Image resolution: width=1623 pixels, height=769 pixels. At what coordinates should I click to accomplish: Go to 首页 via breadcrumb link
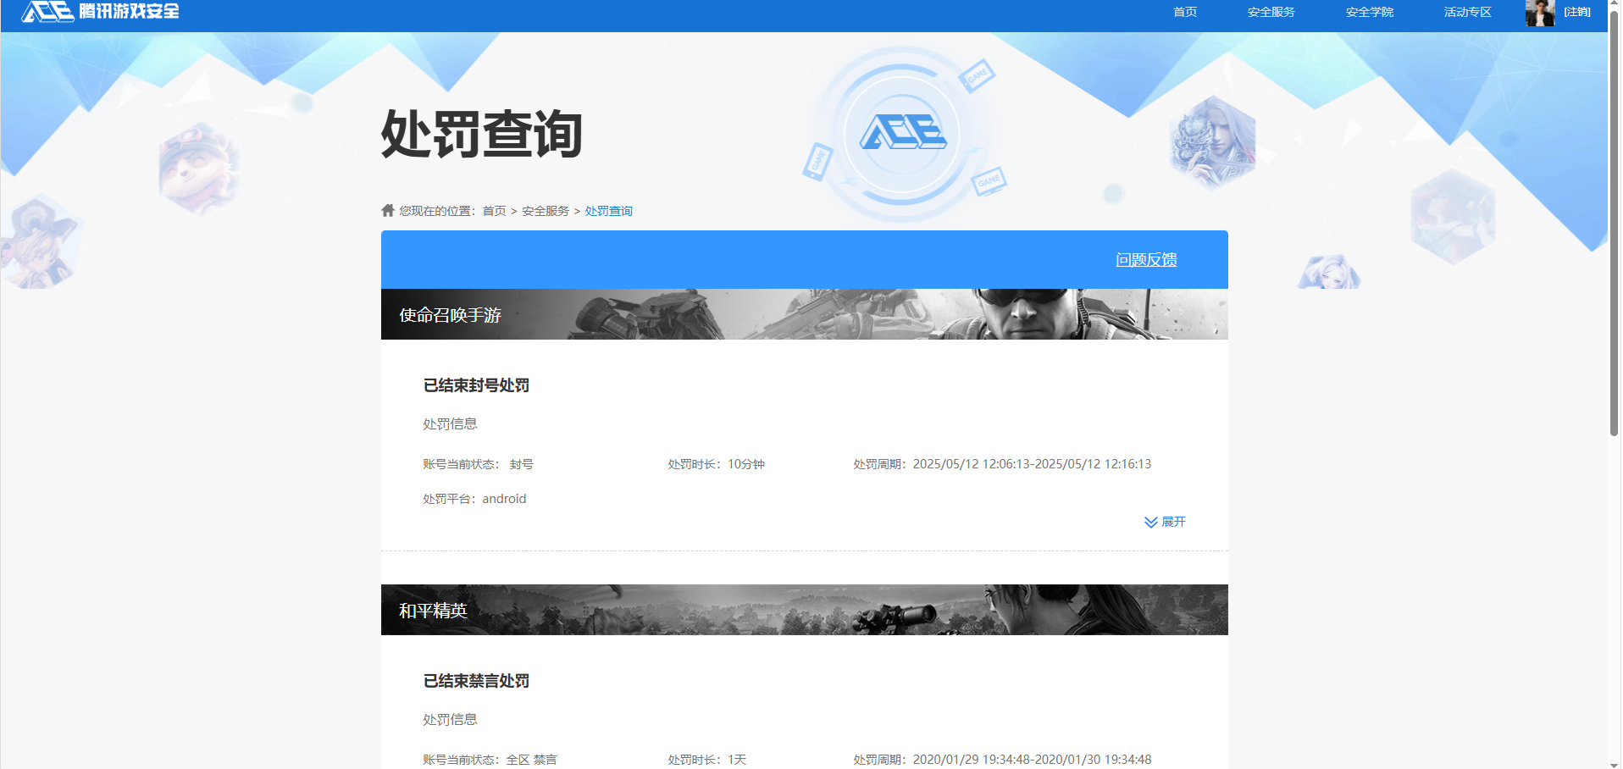click(x=494, y=211)
